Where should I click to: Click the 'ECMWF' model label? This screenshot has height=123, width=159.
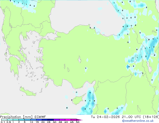click(40, 117)
